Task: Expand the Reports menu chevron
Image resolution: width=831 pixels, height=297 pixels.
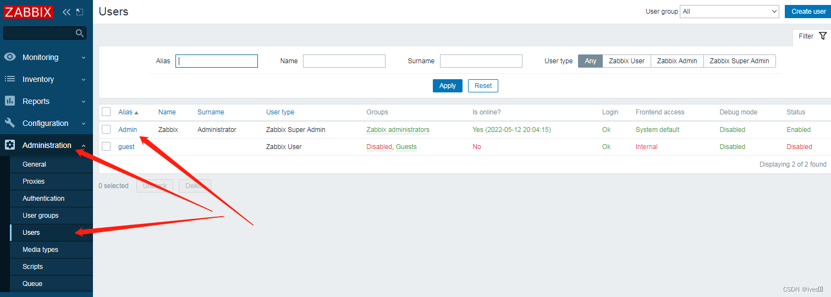Action: [84, 101]
